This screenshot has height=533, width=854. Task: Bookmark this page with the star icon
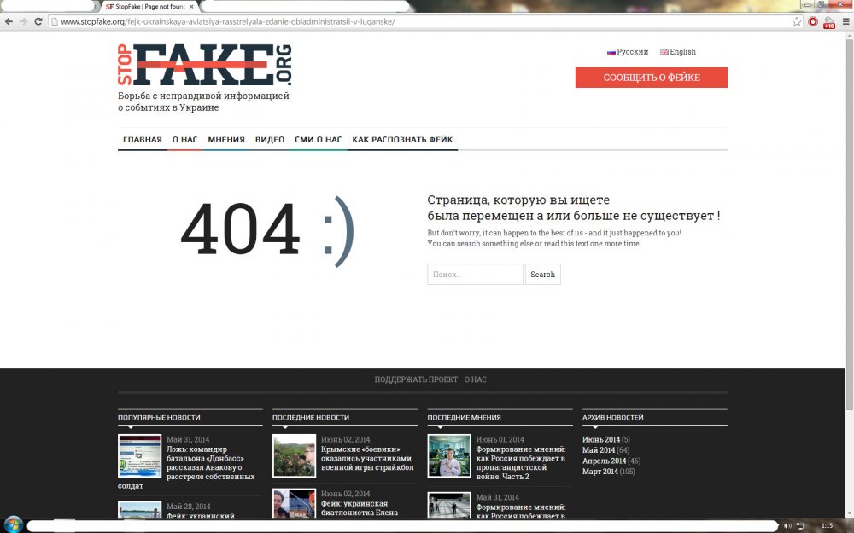click(797, 21)
